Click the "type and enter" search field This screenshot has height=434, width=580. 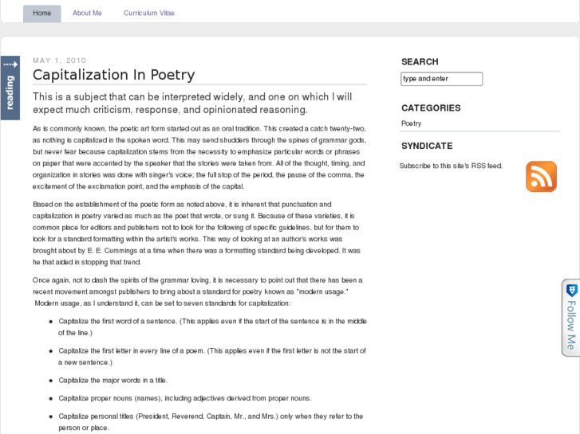tap(441, 79)
